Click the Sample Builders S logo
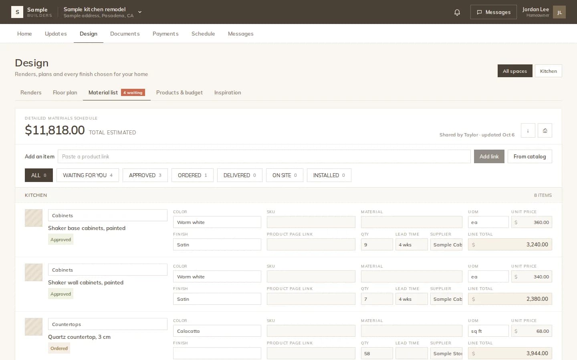 [17, 12]
